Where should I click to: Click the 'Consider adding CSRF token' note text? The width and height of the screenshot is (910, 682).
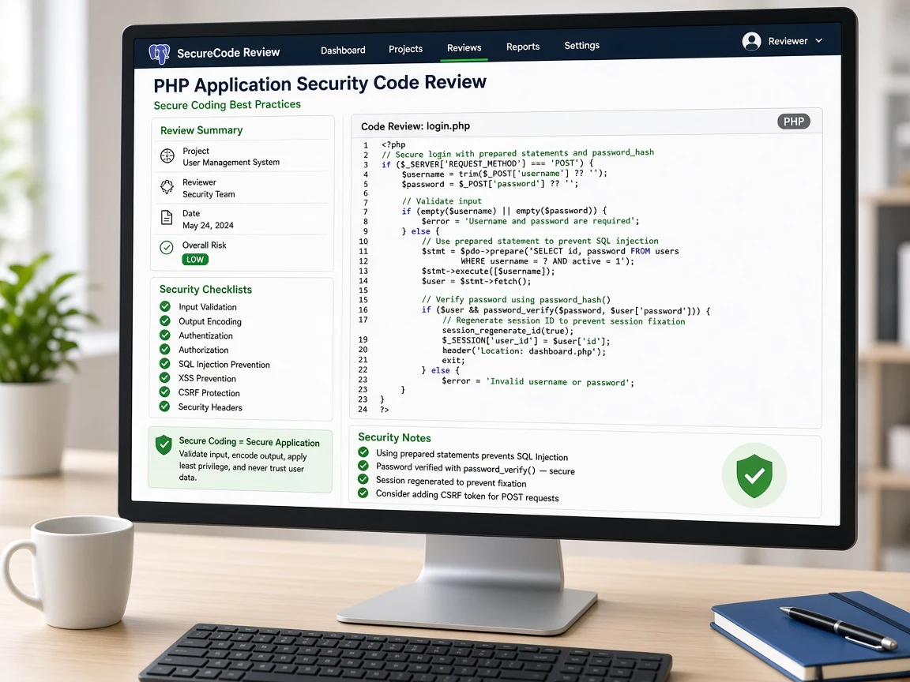point(467,496)
